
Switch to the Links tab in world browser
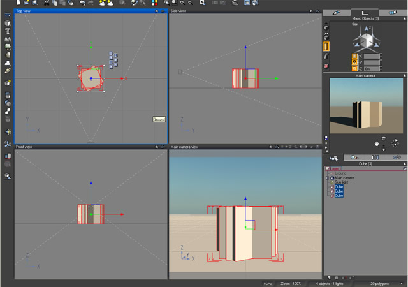tap(396, 157)
